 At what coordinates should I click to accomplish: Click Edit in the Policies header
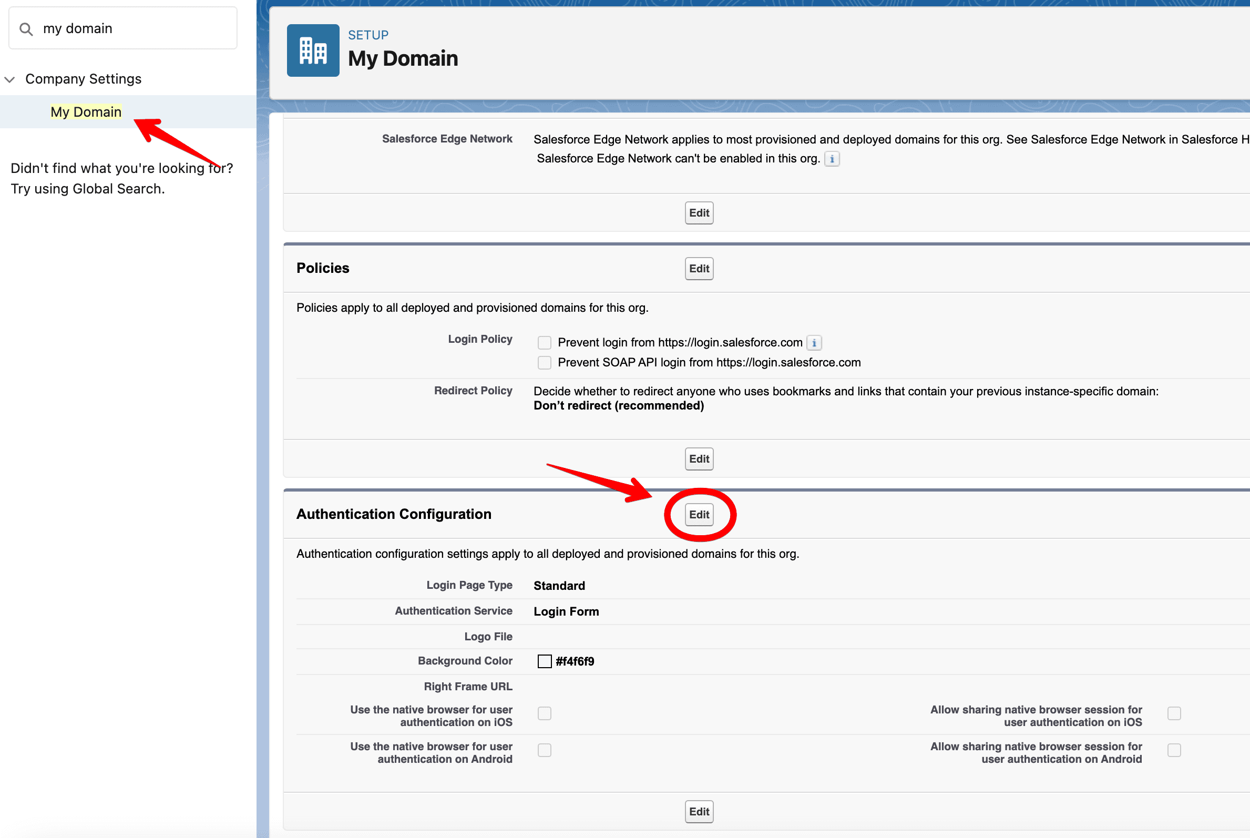point(699,268)
